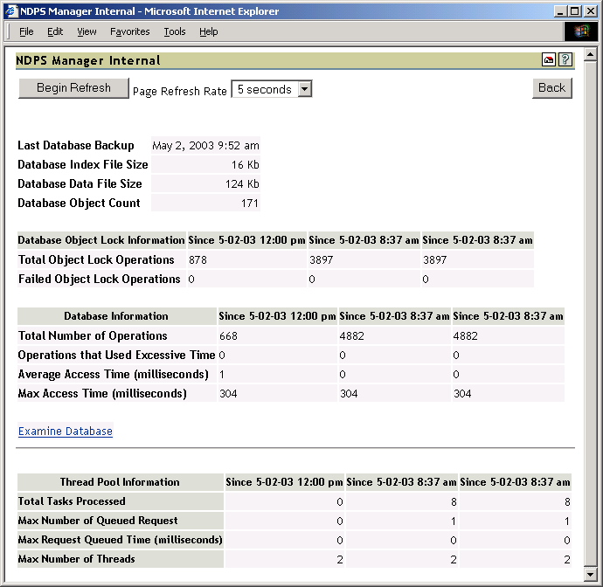Open the Help menu

coord(209,31)
